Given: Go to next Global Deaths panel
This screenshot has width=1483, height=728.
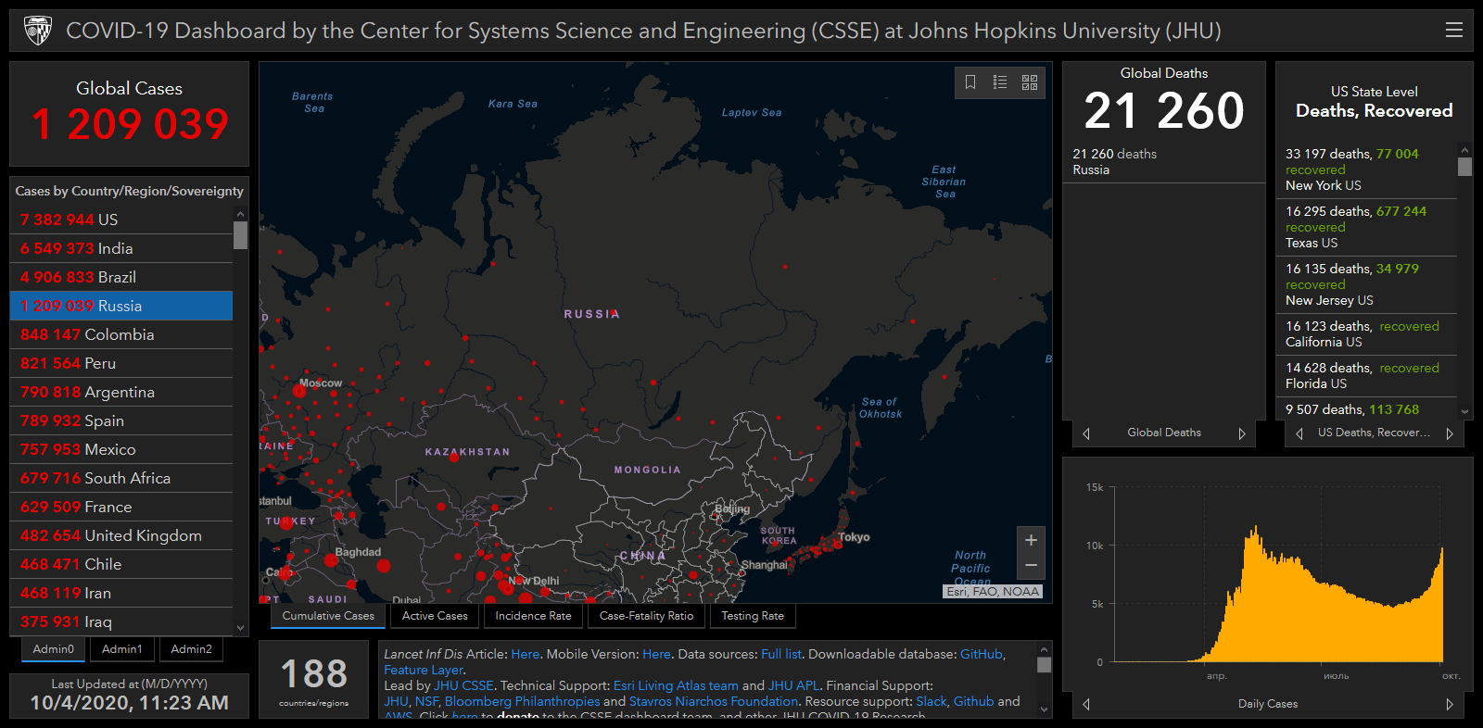Looking at the screenshot, I should pyautogui.click(x=1242, y=433).
